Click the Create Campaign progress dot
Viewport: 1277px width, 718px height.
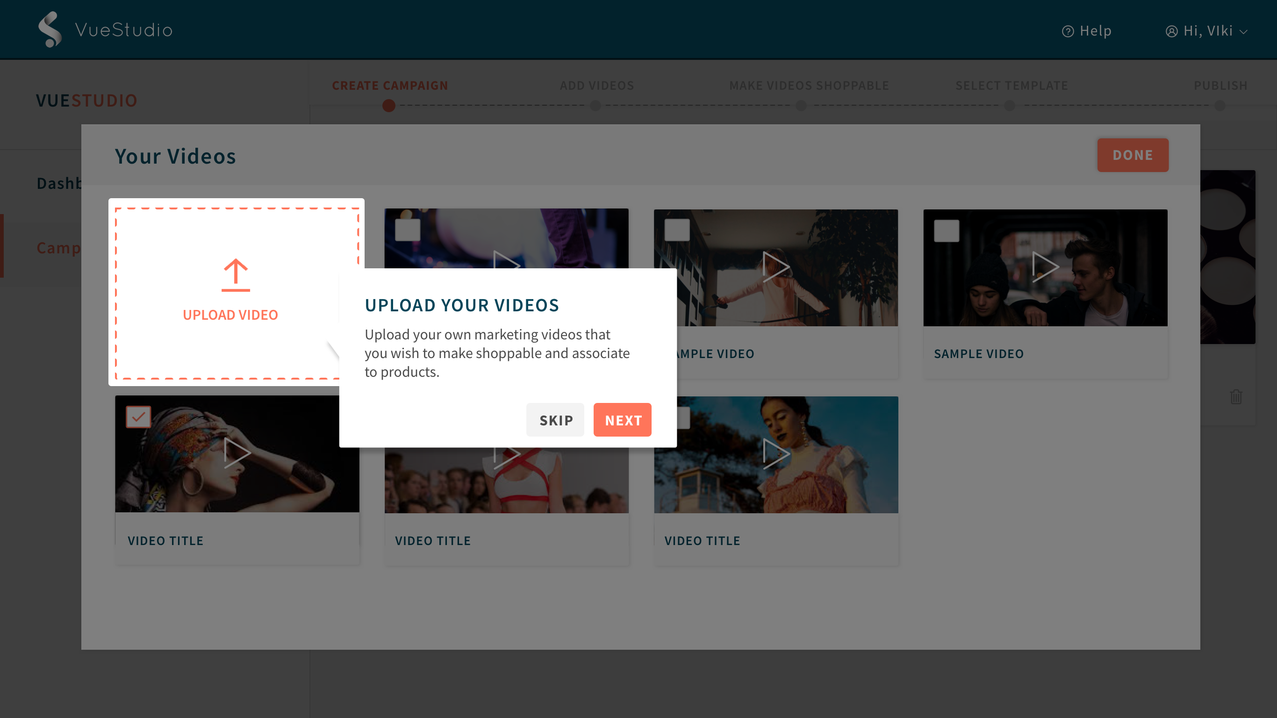388,106
